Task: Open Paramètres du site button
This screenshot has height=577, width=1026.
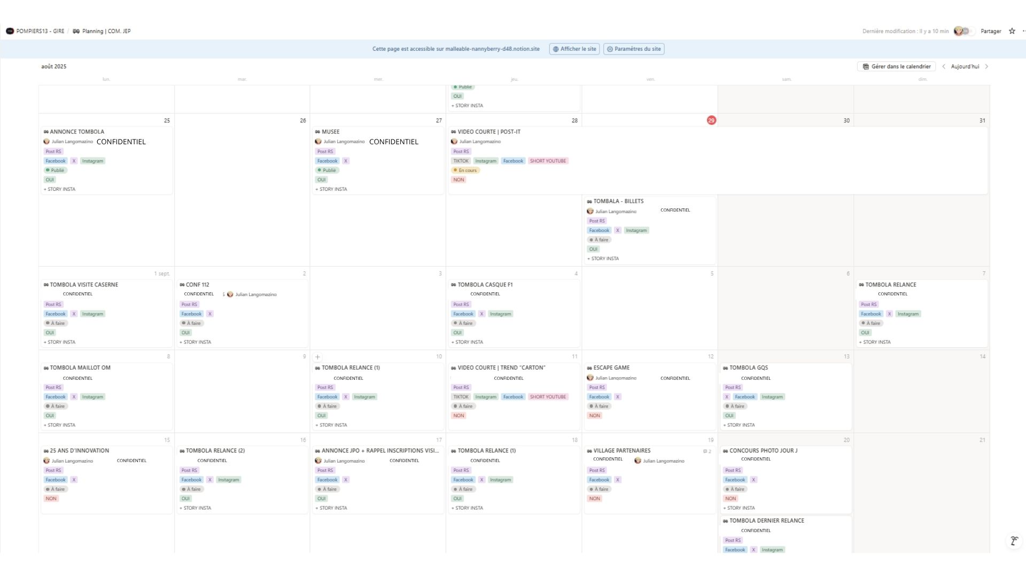Action: [x=634, y=49]
